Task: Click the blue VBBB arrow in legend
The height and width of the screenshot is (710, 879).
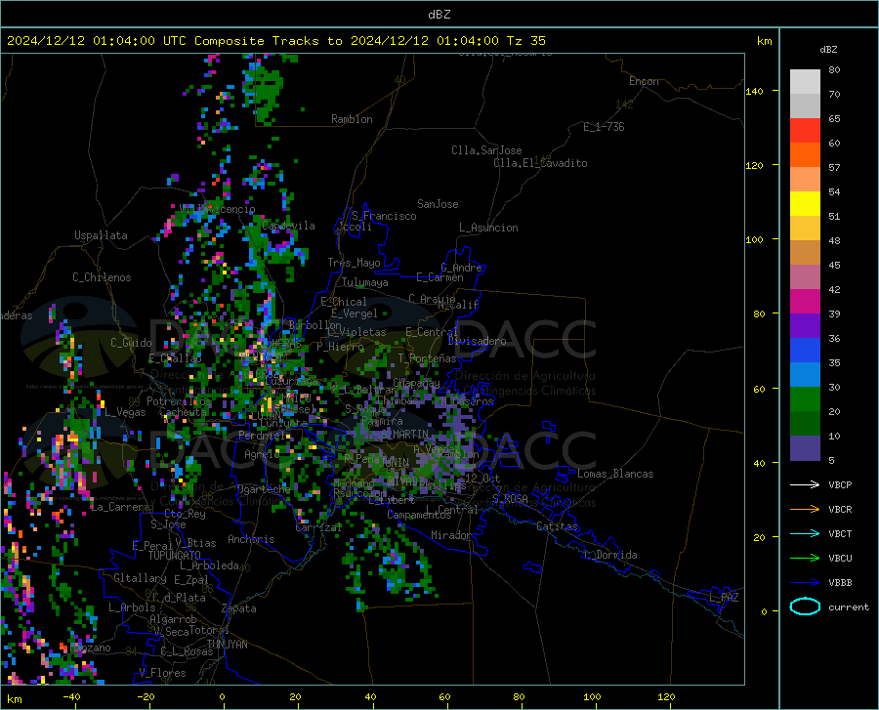Action: click(805, 583)
